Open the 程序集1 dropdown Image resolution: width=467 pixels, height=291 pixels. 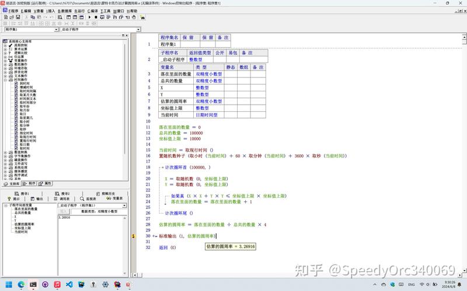click(x=56, y=30)
